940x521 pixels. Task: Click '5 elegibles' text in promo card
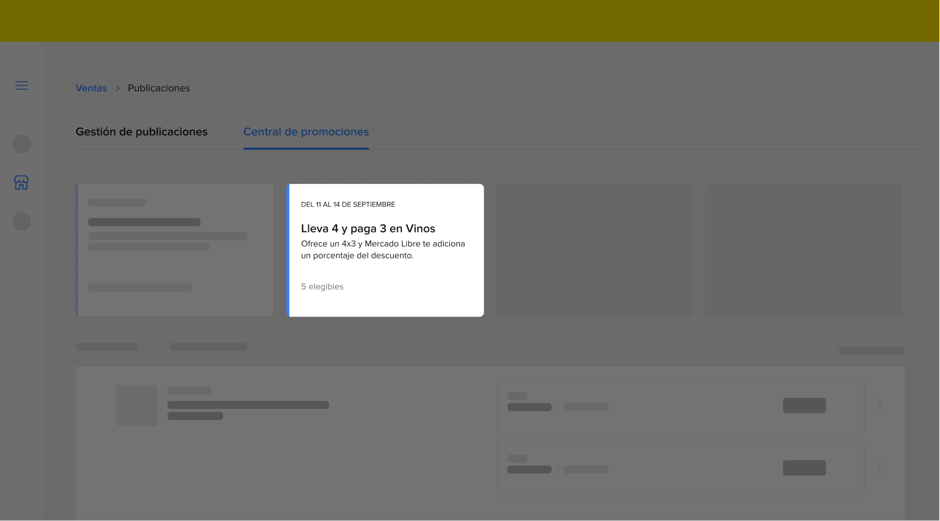322,287
